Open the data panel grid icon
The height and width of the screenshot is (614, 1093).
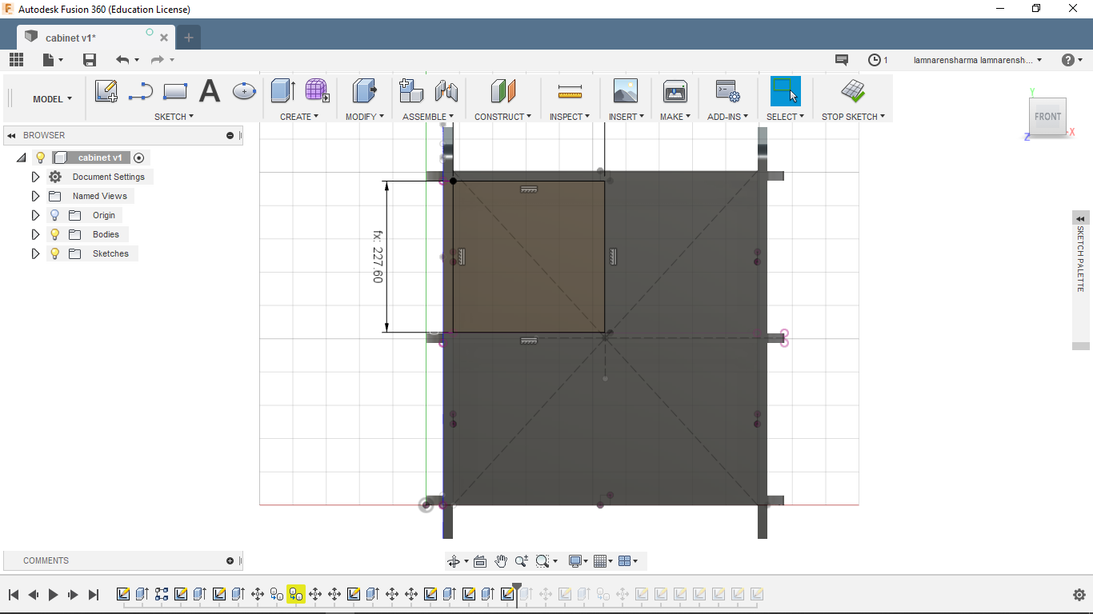(16, 60)
